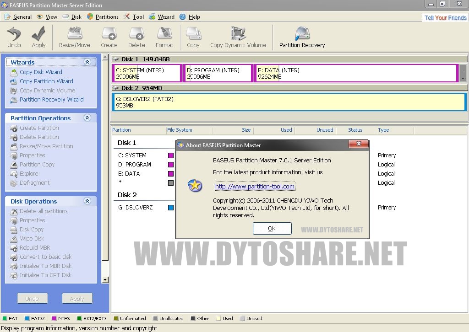The image size is (469, 332).
Task: Click the Copy toolbar icon
Action: (193, 37)
